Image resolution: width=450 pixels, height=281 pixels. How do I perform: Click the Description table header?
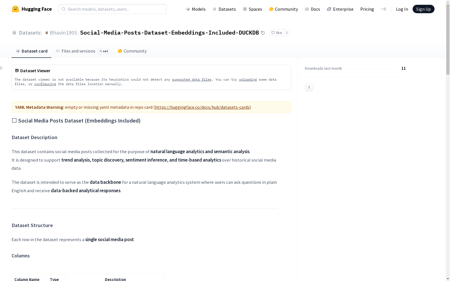[115, 279]
